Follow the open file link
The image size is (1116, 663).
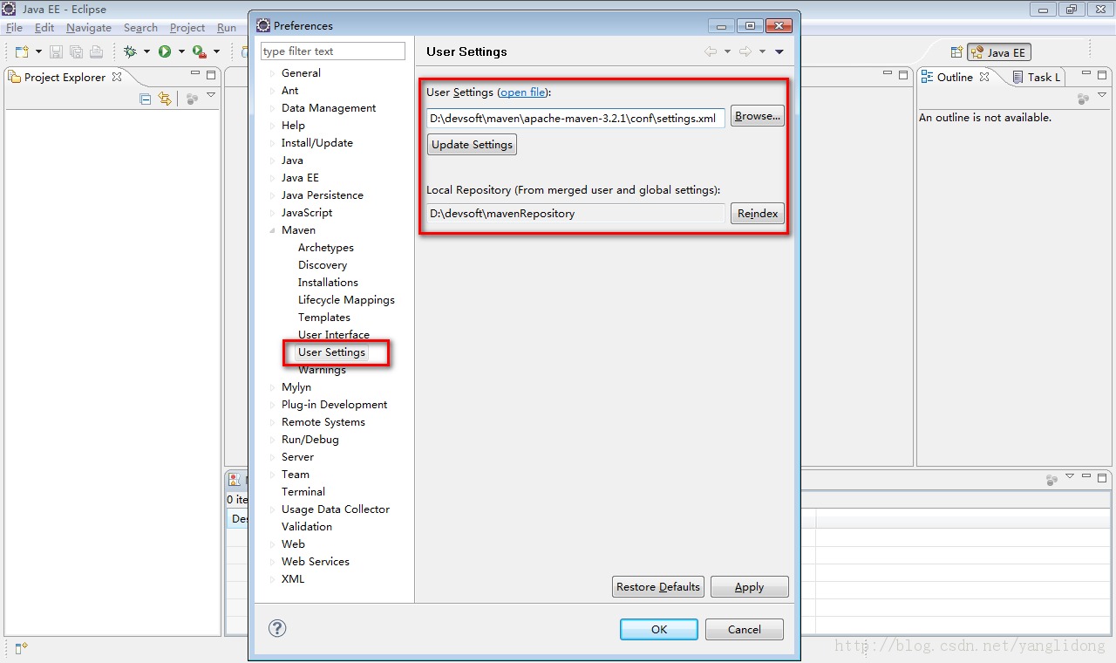(x=522, y=92)
